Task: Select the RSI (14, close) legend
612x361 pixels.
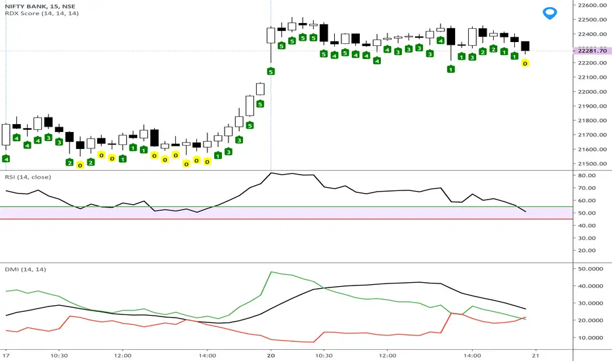Action: click(x=28, y=177)
